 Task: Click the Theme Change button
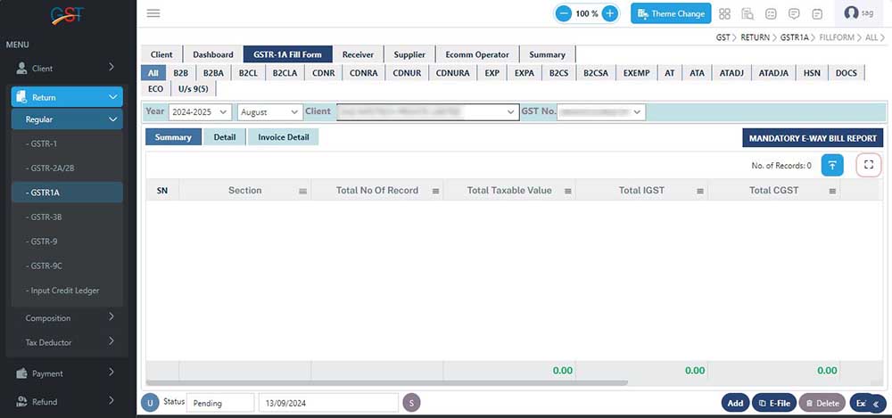click(671, 13)
